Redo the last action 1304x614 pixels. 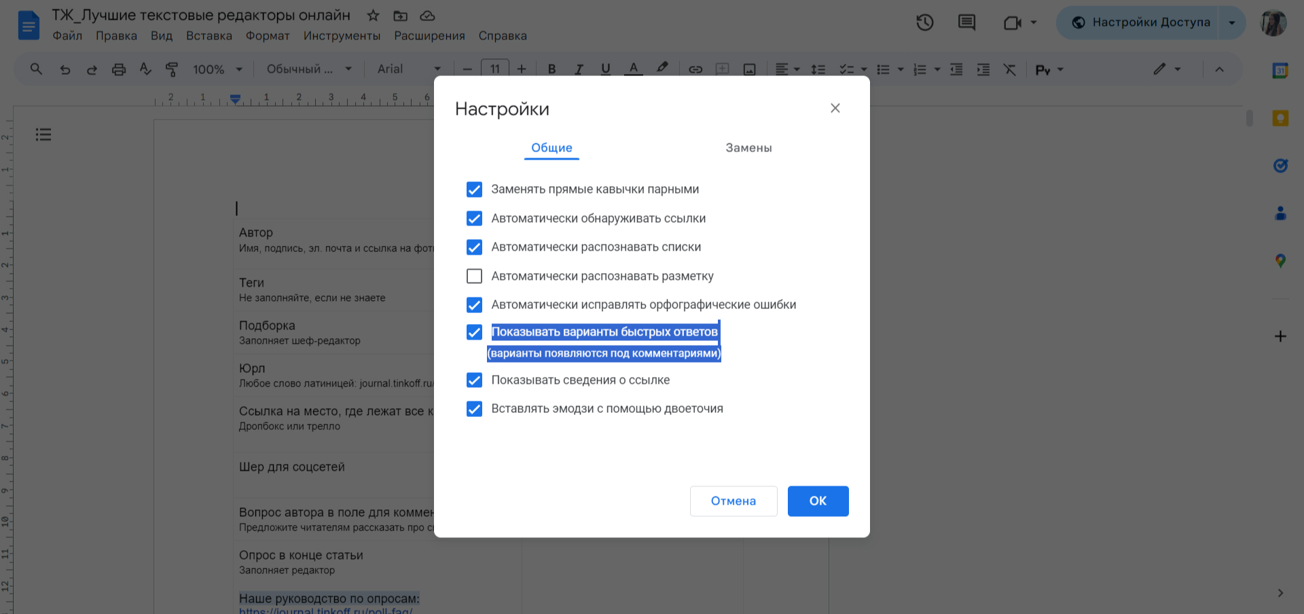tap(92, 69)
